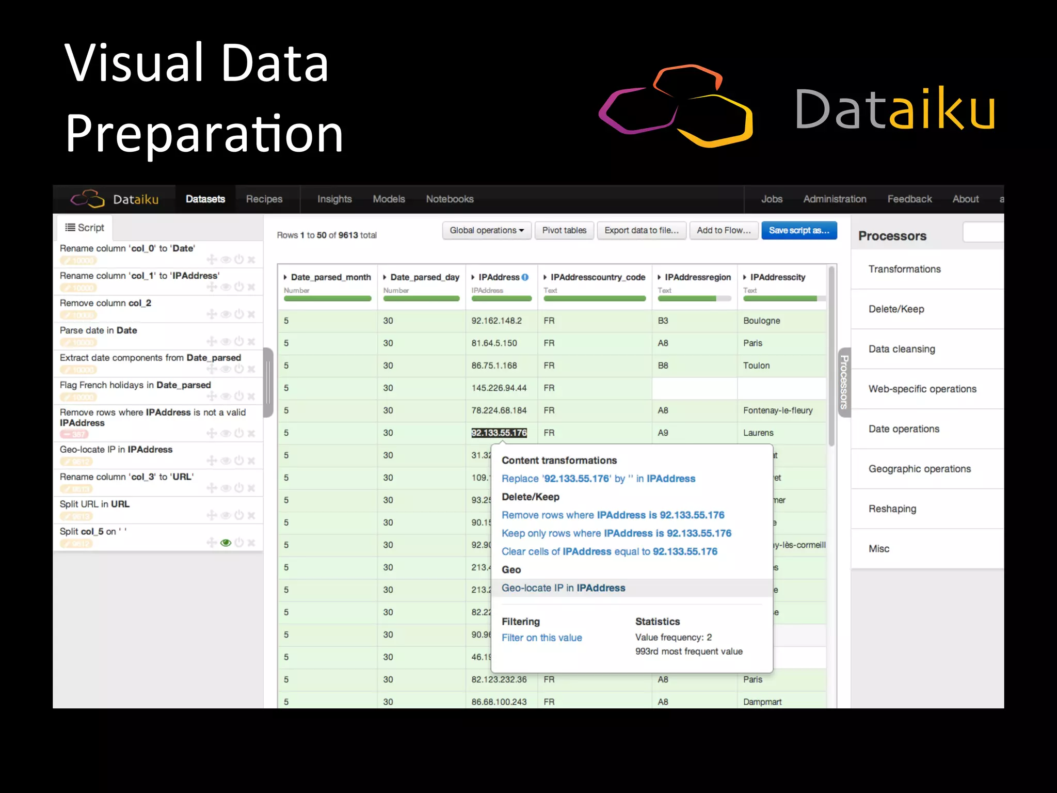The image size is (1057, 793).
Task: Click the 'Add to Flow...' button
Action: tap(724, 230)
